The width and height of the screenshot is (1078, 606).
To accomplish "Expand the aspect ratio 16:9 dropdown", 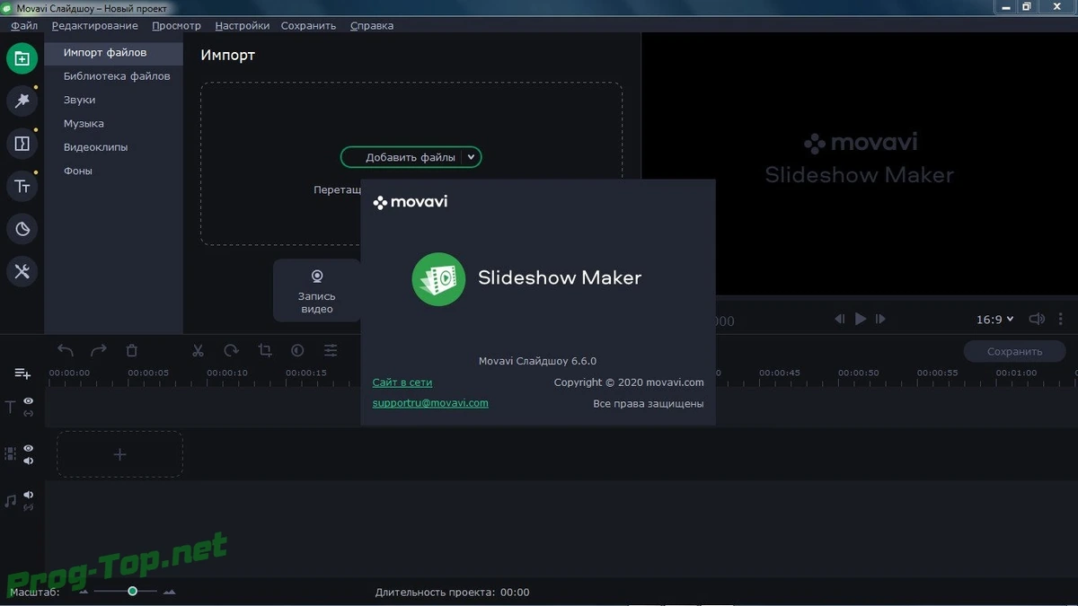I will tap(994, 320).
